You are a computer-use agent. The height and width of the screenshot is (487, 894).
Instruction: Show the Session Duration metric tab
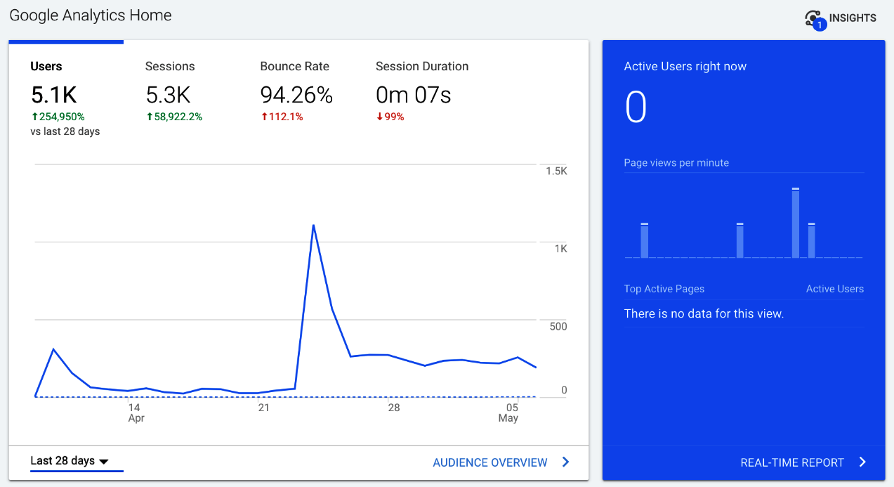pos(421,67)
